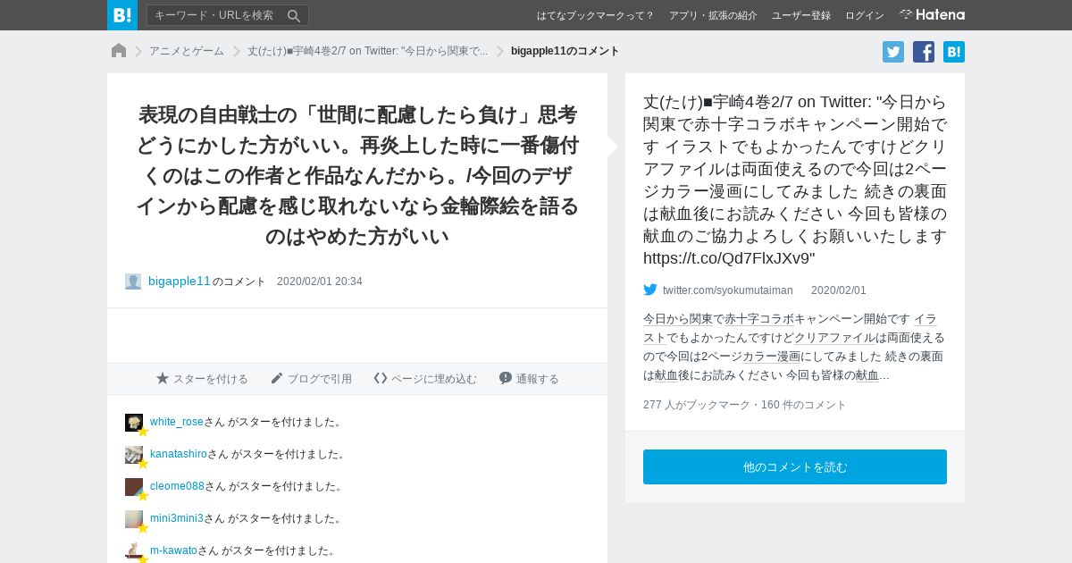Open mini3mini3 user link
The height and width of the screenshot is (563, 1072).
pos(177,518)
